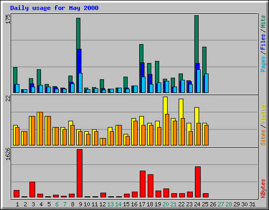The image size is (269, 210).
Task: Click the 'Daily usage for May 2000' title
Action: (54, 8)
